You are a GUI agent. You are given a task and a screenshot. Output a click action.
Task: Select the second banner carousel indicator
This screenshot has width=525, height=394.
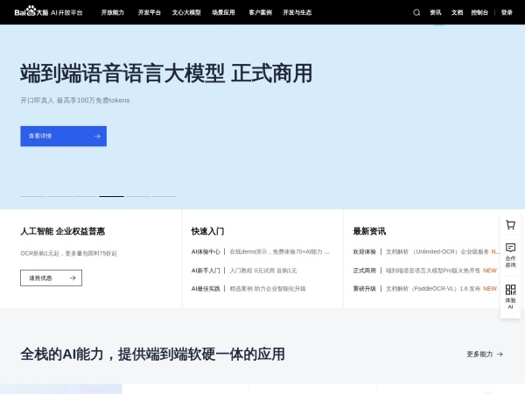click(59, 196)
